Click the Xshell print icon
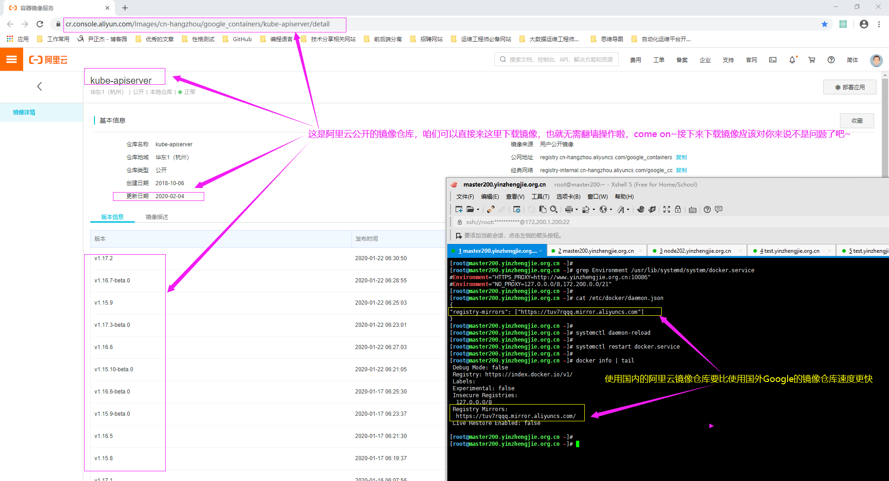This screenshot has width=889, height=481. 569,209
